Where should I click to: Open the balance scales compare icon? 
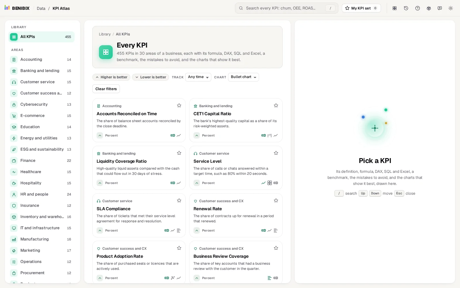pos(429,8)
